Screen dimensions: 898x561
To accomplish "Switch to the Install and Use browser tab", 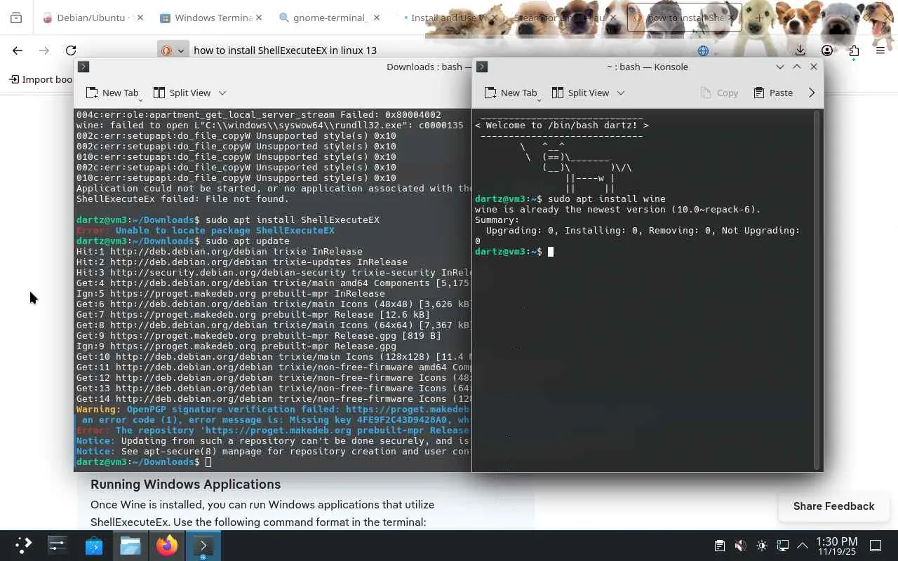I will [448, 18].
